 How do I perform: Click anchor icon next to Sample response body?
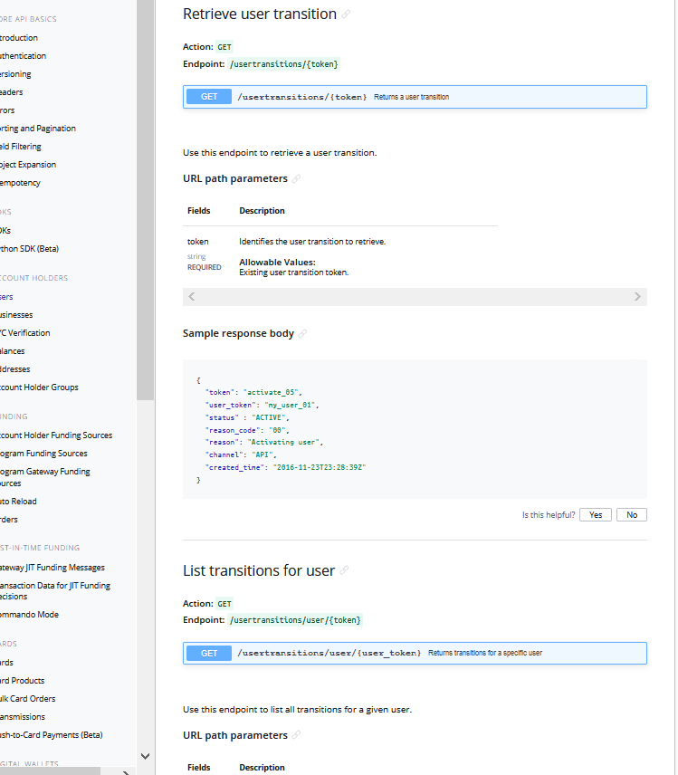(302, 334)
